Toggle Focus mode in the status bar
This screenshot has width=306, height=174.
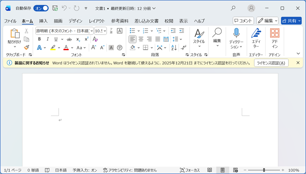[x=190, y=170]
